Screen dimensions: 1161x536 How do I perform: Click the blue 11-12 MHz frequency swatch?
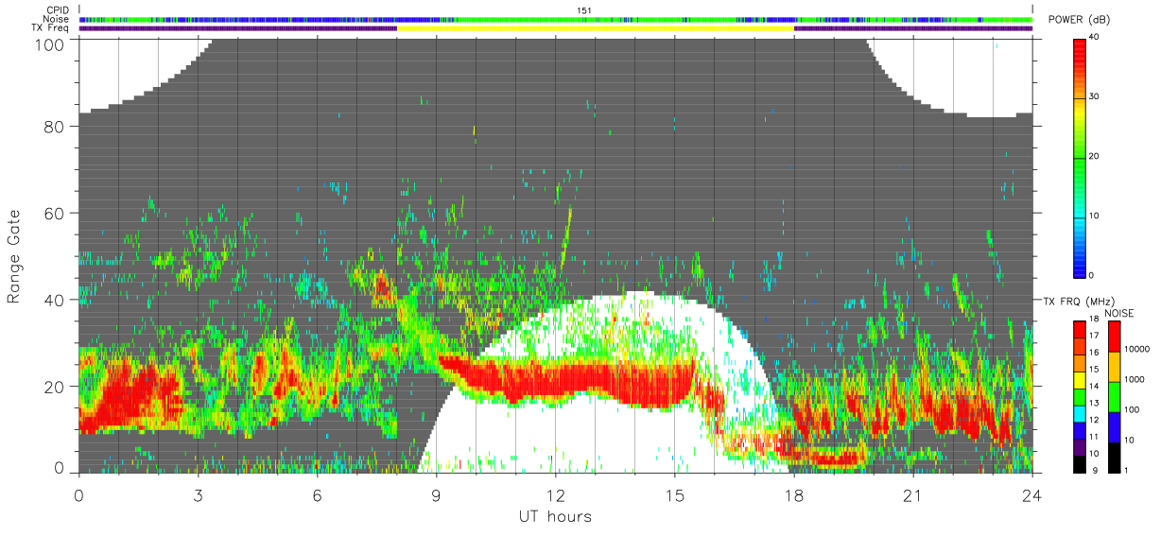tap(1080, 429)
